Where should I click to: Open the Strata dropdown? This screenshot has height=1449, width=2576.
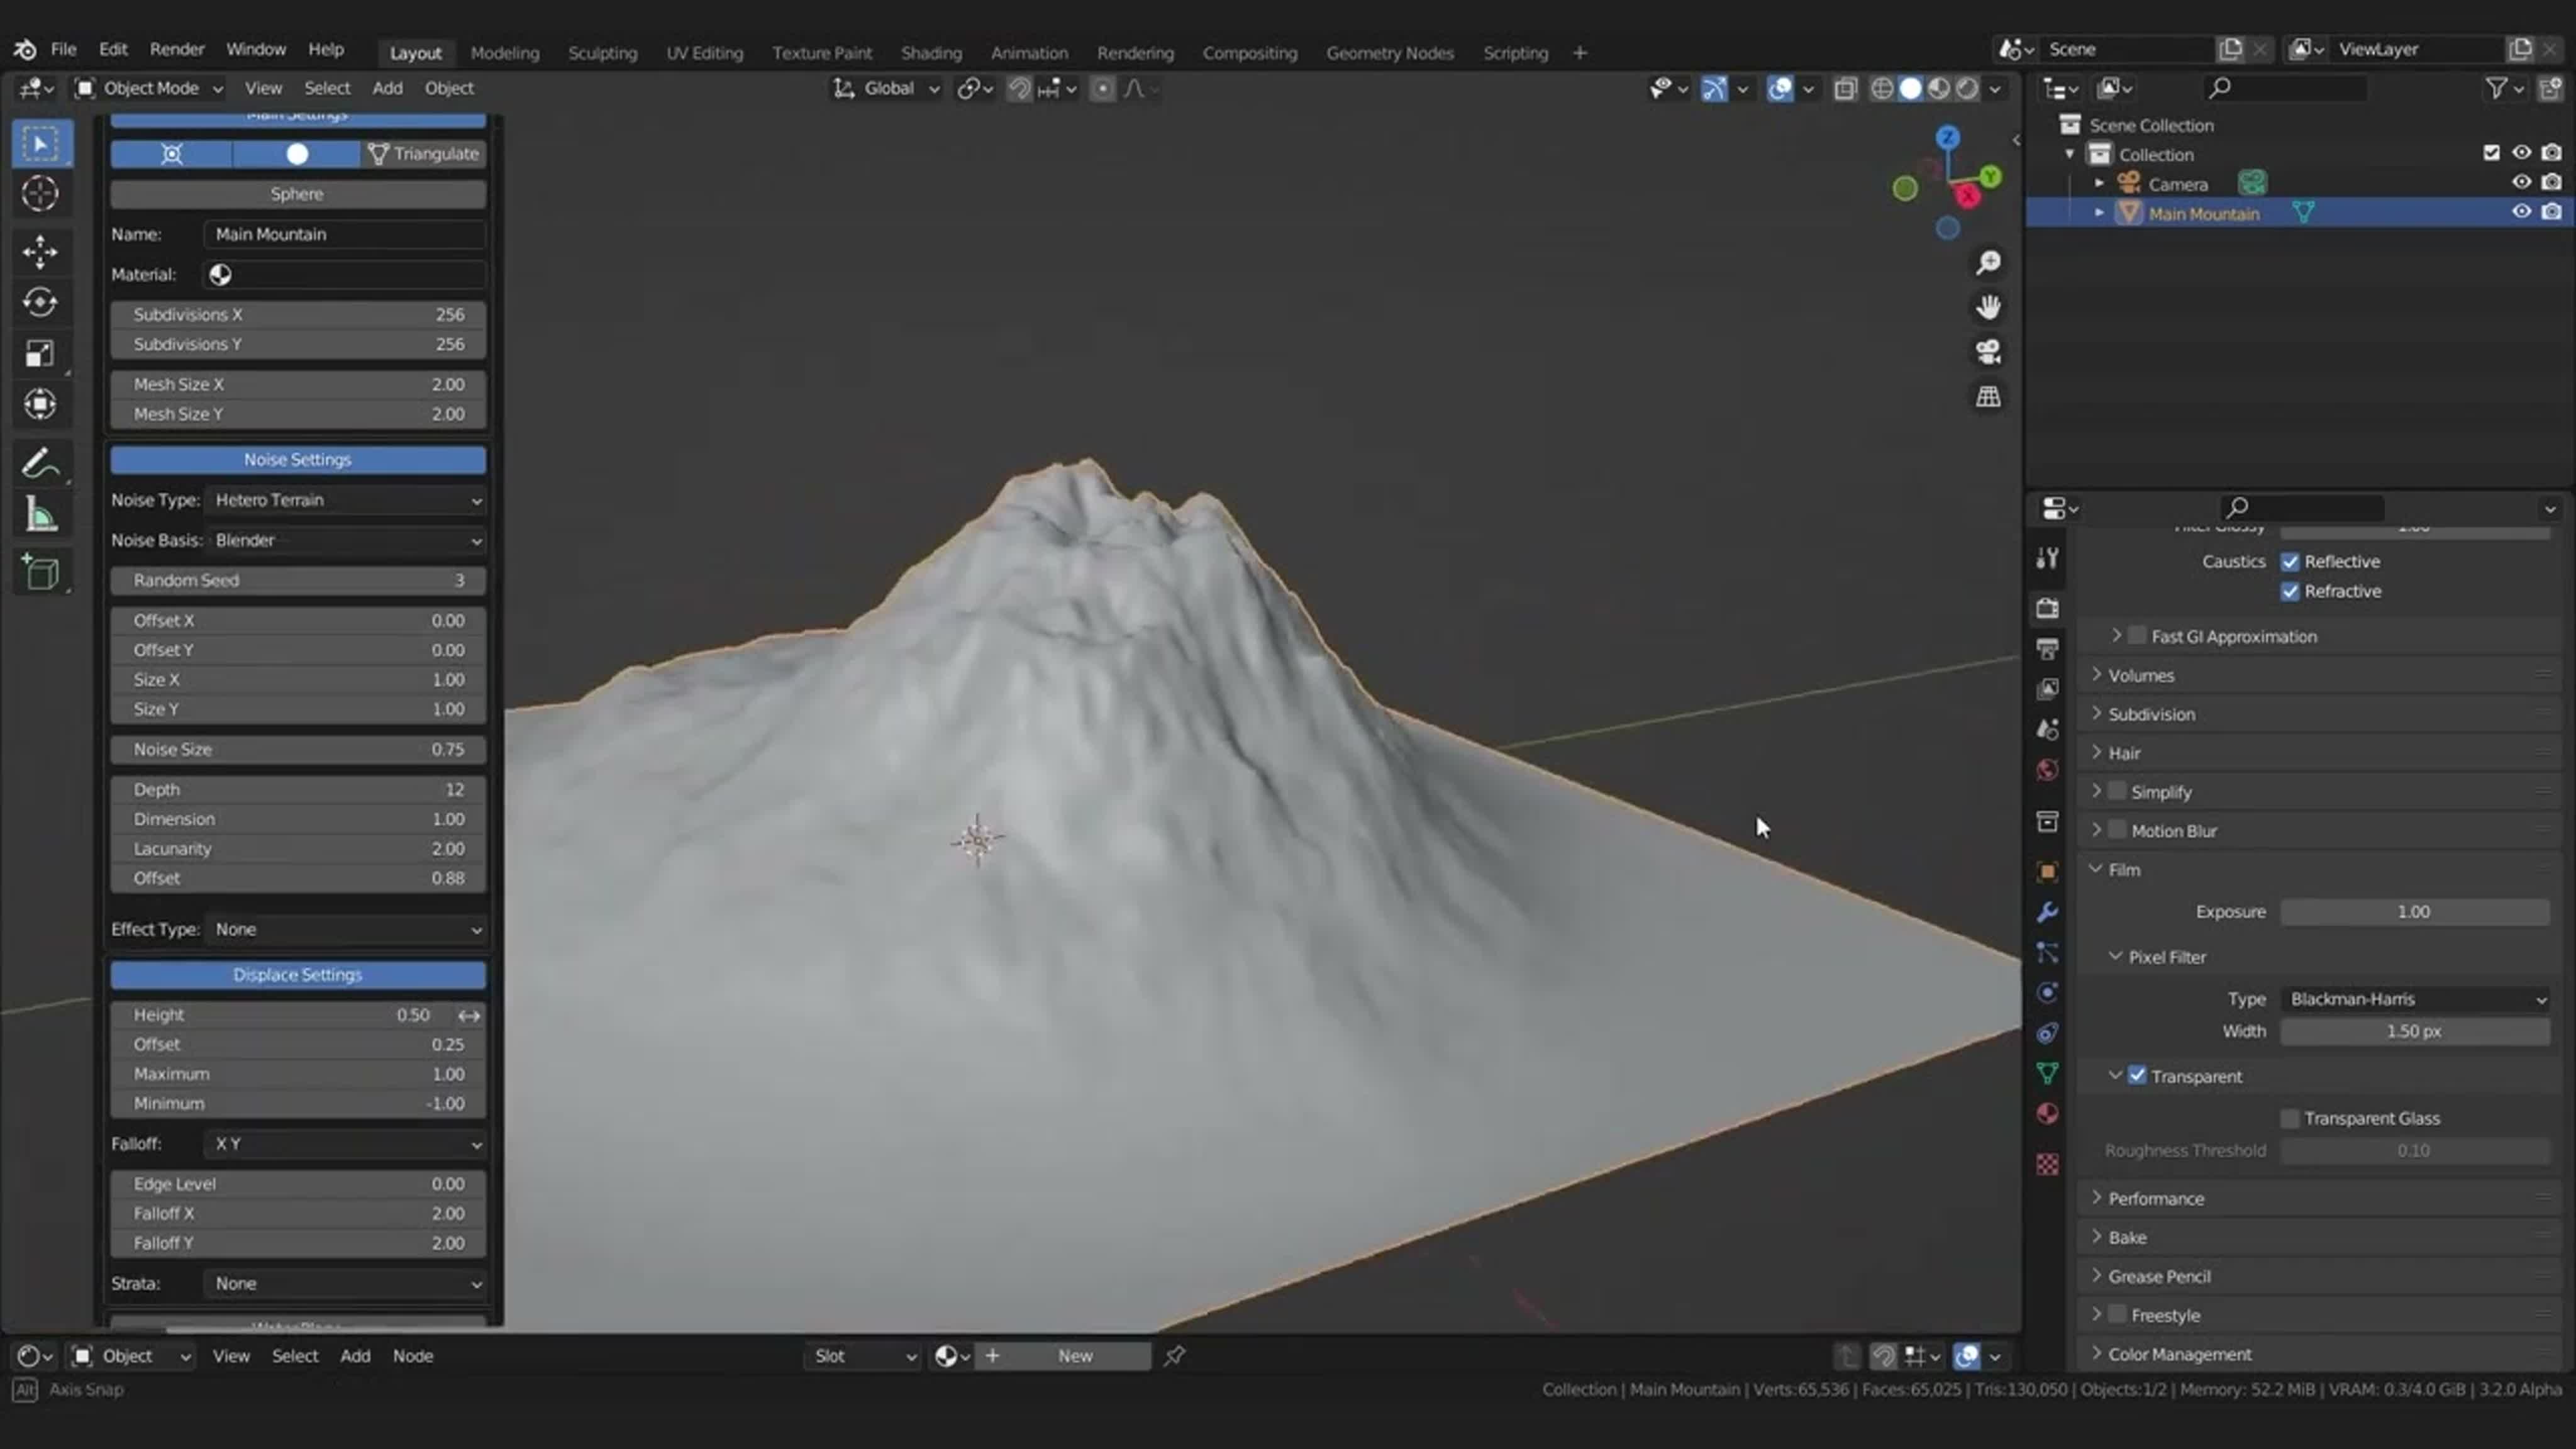345,1283
